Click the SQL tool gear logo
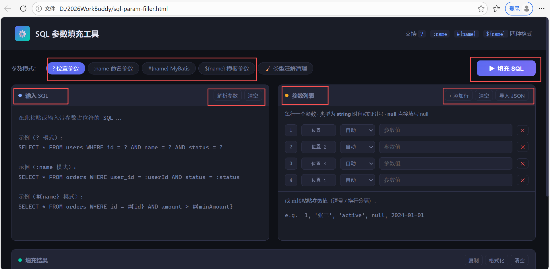 point(22,34)
